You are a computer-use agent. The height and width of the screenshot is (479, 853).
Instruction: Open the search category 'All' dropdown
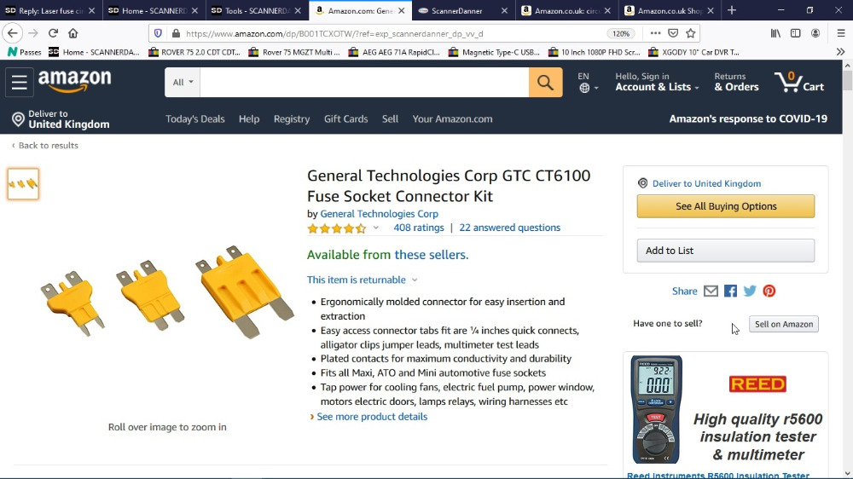pyautogui.click(x=183, y=83)
